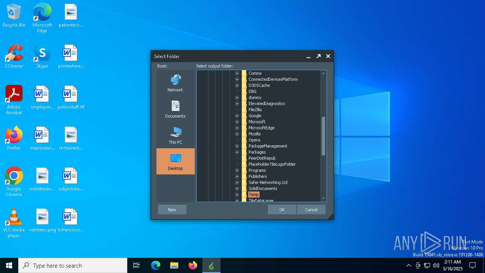
Task: Select Desktop root location
Action: pyautogui.click(x=175, y=162)
